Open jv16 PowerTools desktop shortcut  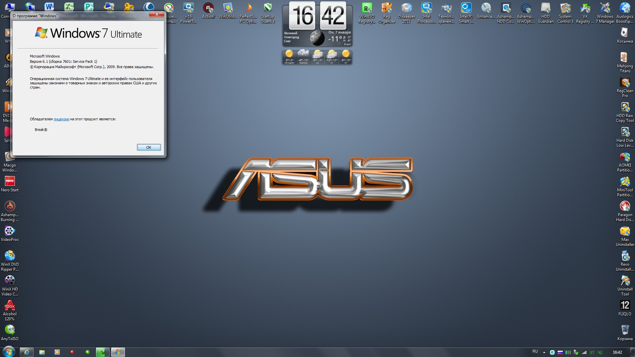188,13
